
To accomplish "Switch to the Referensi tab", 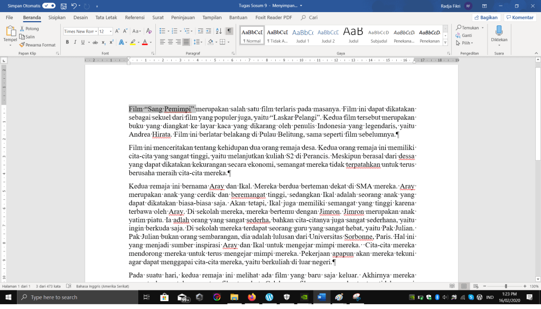I will 135,17.
